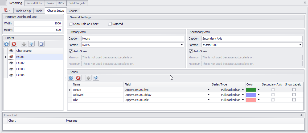Select chart EX003 in the list
Image resolution: width=308 pixels, height=133 pixels.
pos(20,69)
